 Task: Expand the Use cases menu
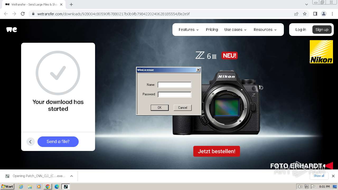pyautogui.click(x=235, y=30)
